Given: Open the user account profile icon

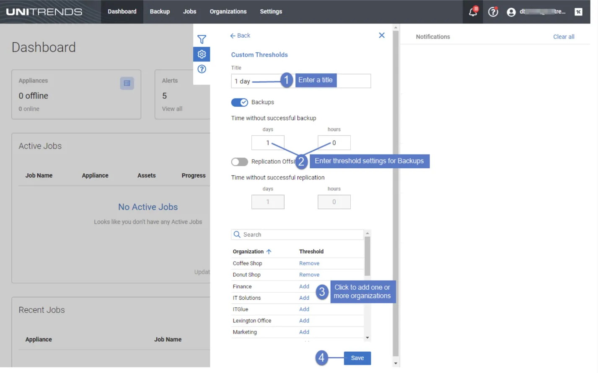Looking at the screenshot, I should [511, 12].
